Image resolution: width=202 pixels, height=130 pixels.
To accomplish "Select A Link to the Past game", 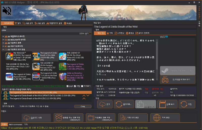I will pos(45,77).
